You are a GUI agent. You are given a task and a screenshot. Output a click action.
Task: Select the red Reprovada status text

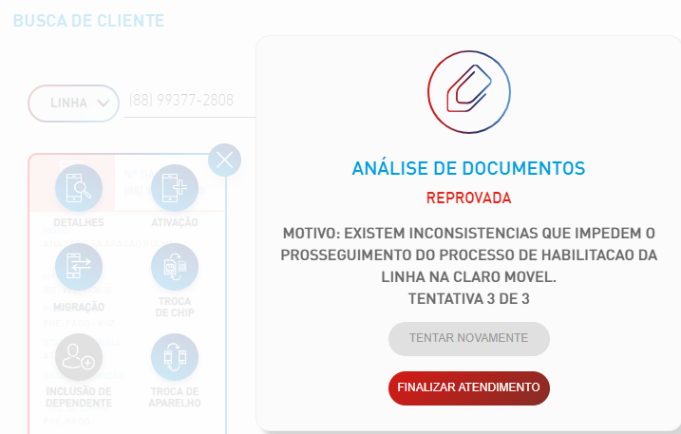tap(468, 198)
